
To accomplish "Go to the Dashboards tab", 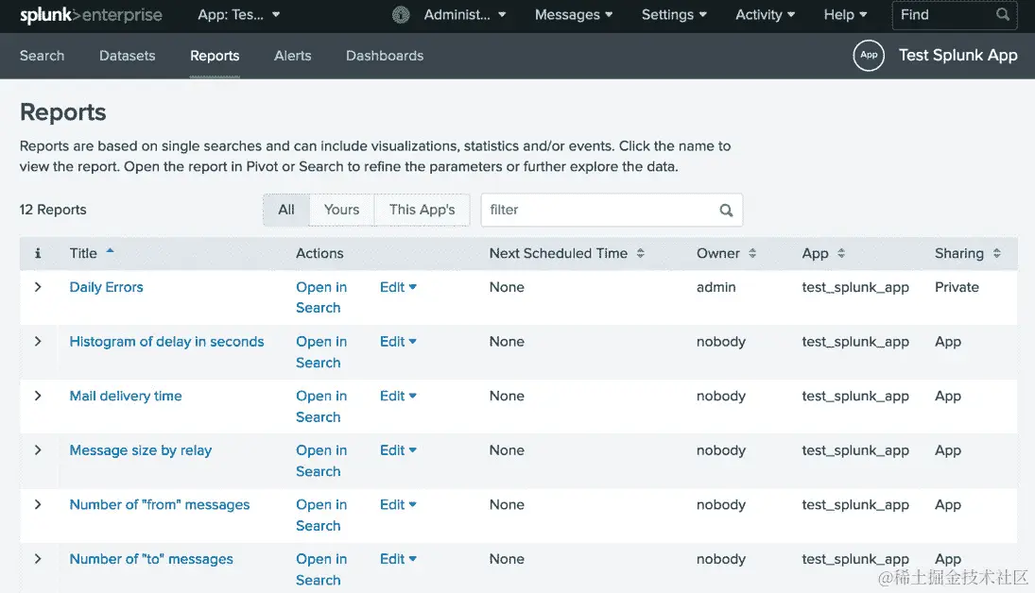I will (385, 56).
